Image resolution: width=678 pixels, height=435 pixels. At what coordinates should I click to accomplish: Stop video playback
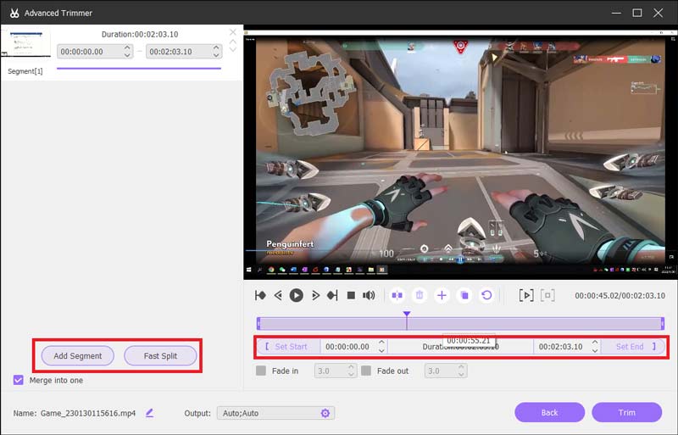point(351,296)
